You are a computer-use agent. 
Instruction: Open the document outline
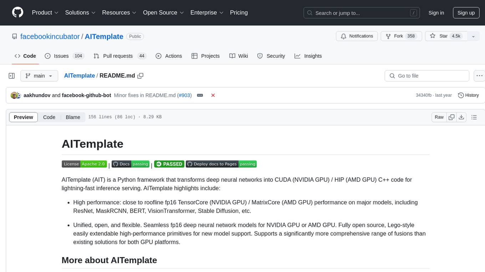click(x=474, y=117)
